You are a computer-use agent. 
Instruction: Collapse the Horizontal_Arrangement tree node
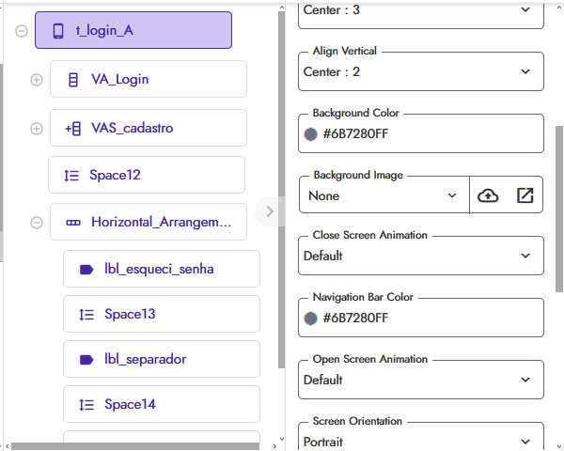37,223
